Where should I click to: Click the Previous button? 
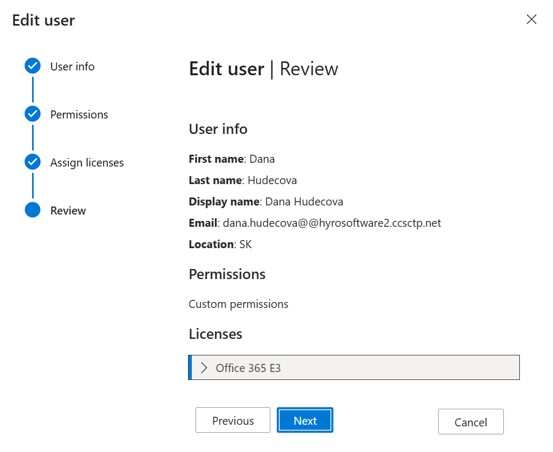click(232, 420)
